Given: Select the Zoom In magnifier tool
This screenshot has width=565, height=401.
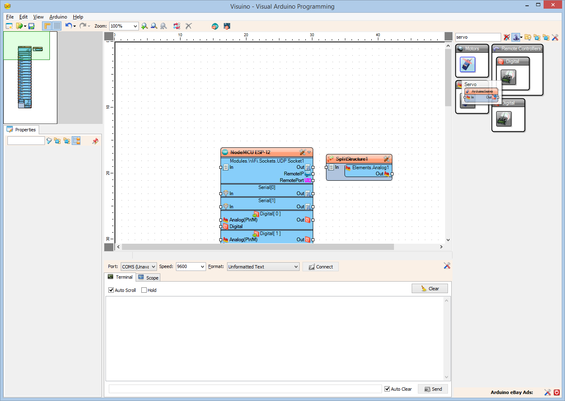Looking at the screenshot, I should (x=144, y=26).
